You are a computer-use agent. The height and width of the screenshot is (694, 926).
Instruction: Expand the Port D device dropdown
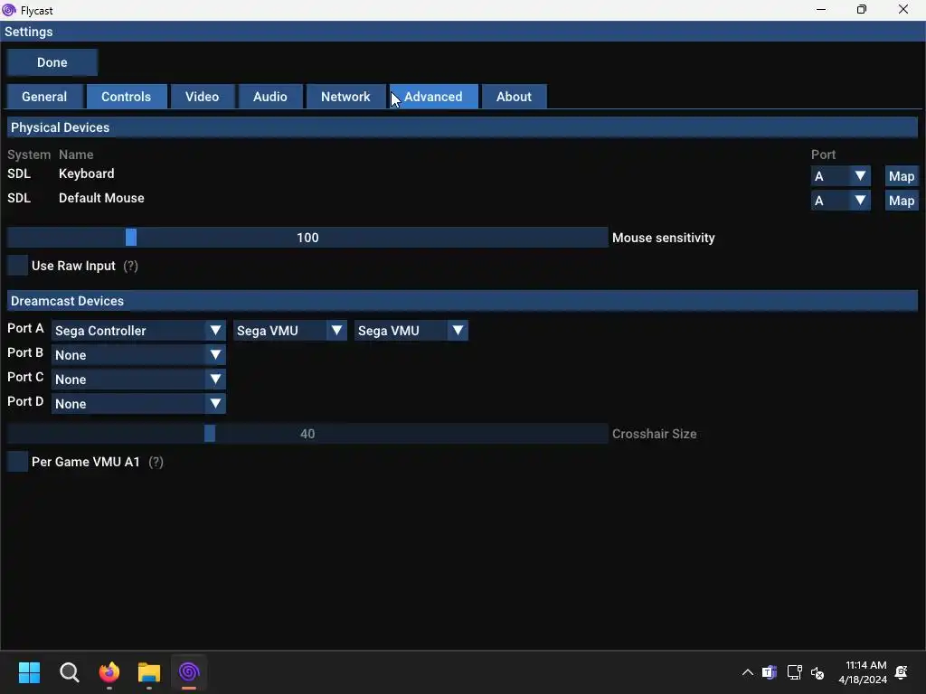click(138, 404)
